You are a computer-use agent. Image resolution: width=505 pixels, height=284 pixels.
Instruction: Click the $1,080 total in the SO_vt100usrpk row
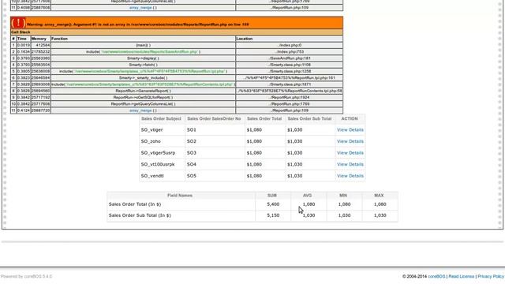click(x=254, y=164)
